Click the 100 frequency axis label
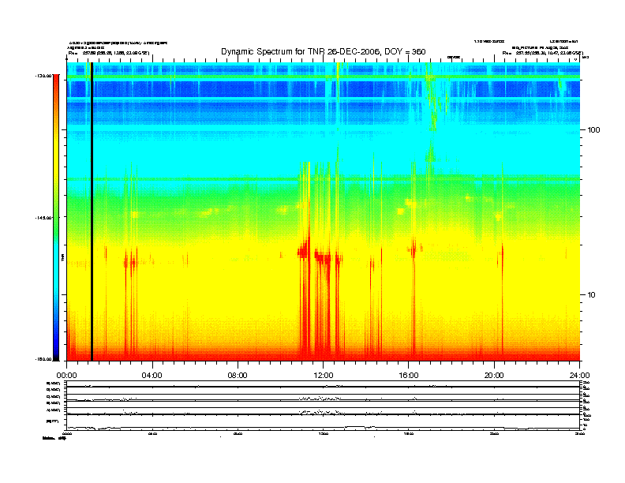Image resolution: width=625 pixels, height=483 pixels. point(593,130)
